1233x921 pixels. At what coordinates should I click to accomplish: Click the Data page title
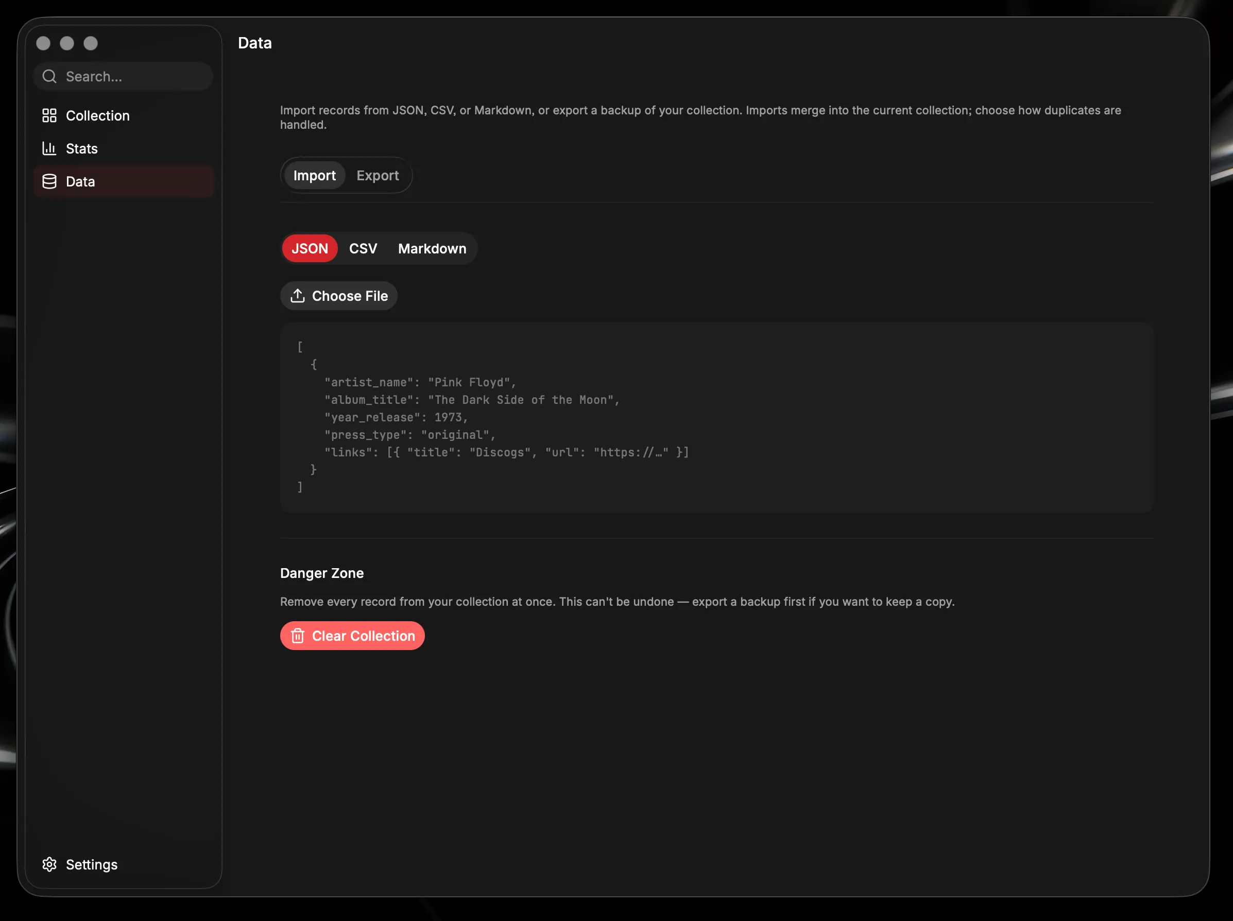[255, 43]
